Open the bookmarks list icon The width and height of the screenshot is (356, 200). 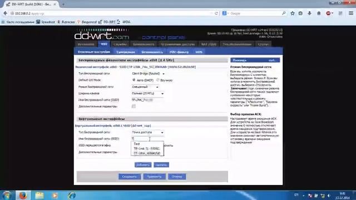pyautogui.click(x=300, y=13)
